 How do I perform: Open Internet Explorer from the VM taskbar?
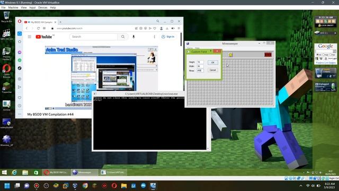click(14, 172)
